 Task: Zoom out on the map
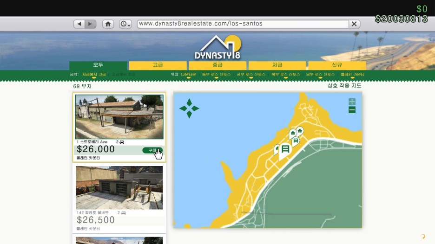point(352,110)
